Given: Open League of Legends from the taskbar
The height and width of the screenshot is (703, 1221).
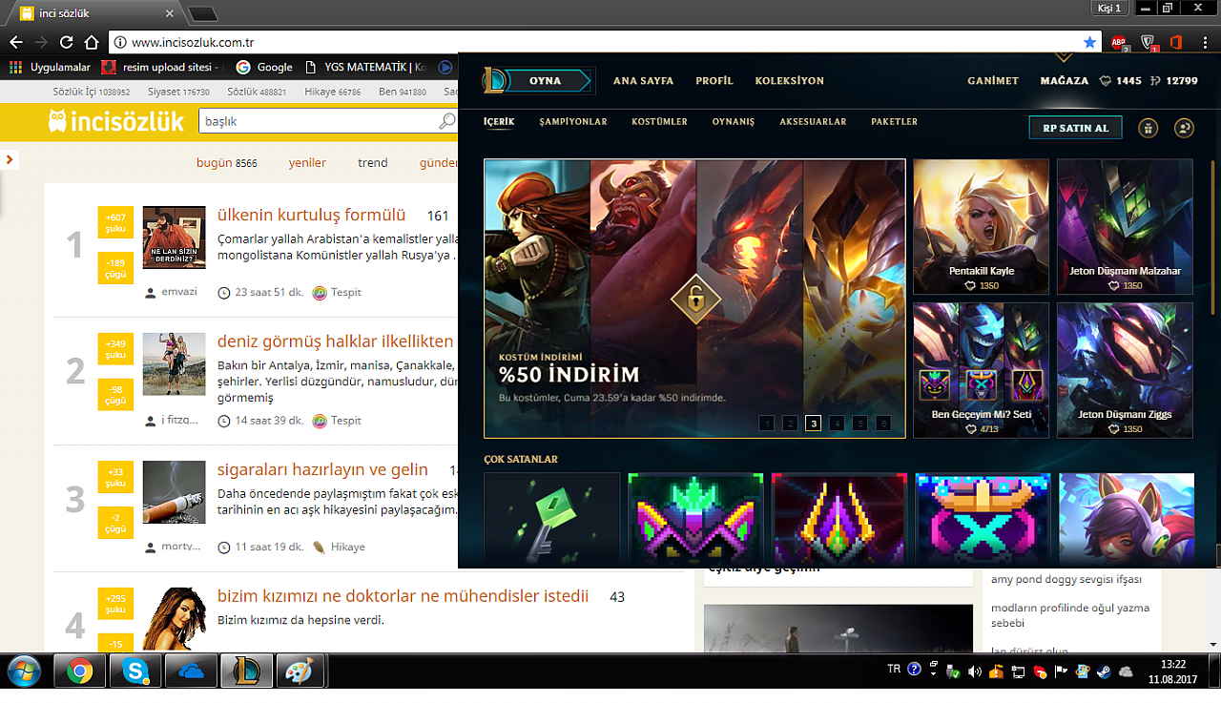Looking at the screenshot, I should point(246,672).
